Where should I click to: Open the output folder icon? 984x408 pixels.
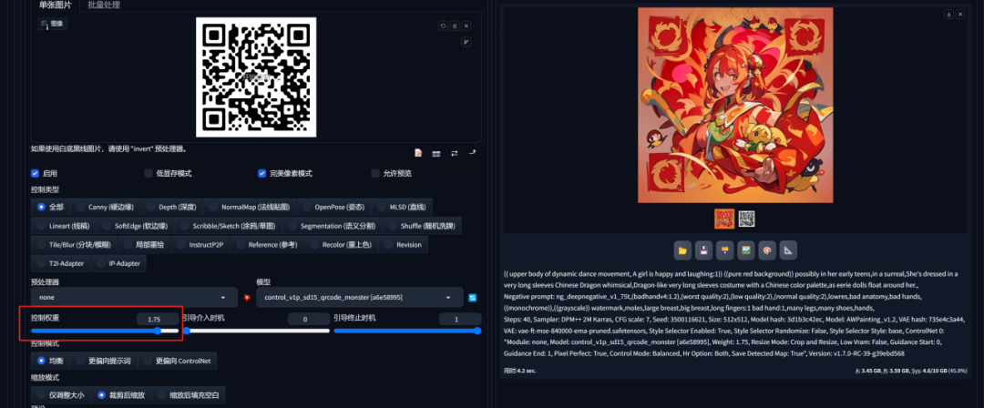682,250
